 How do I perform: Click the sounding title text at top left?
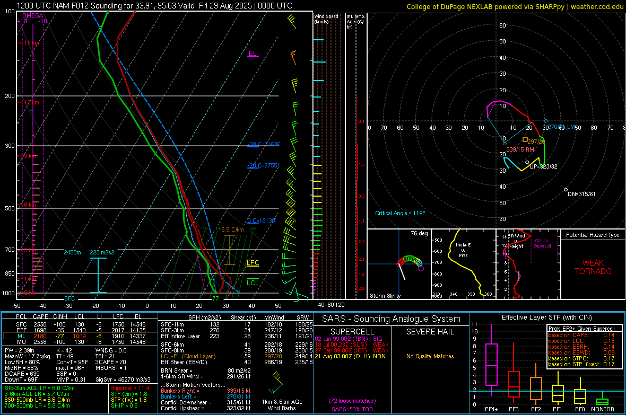click(x=154, y=6)
